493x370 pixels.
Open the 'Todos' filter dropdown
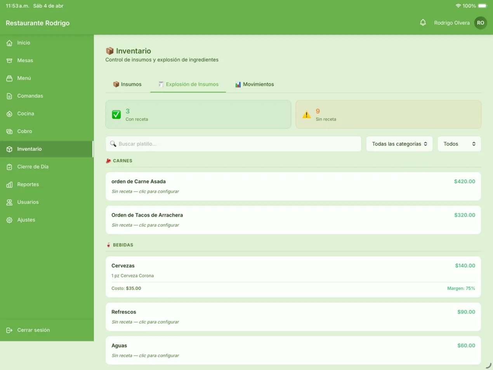[x=459, y=144]
